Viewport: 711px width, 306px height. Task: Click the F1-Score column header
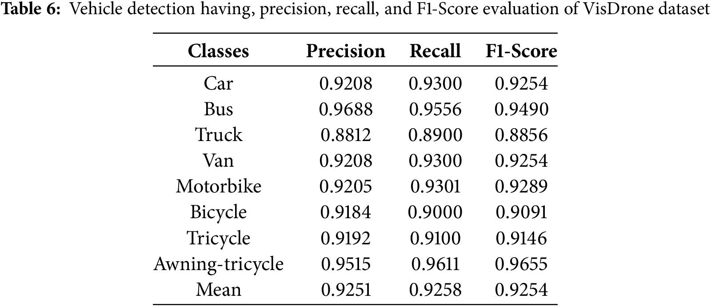tap(521, 51)
